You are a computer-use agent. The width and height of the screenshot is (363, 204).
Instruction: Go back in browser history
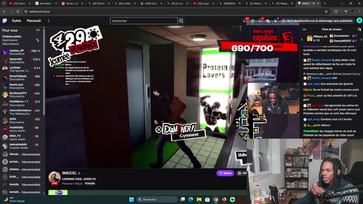pos(4,11)
